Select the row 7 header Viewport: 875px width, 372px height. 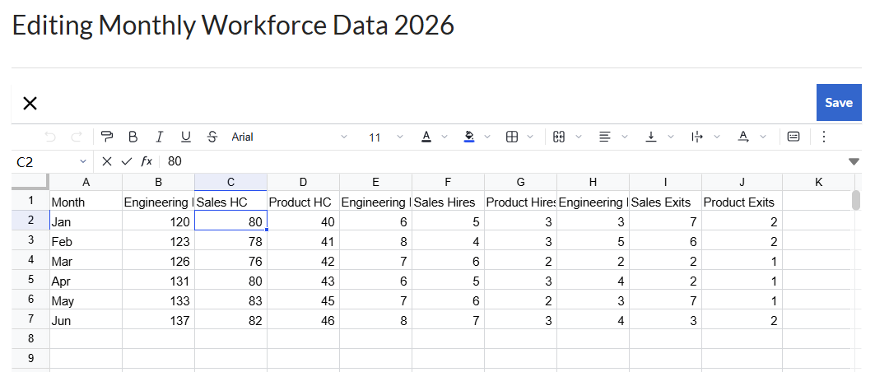[x=30, y=319]
